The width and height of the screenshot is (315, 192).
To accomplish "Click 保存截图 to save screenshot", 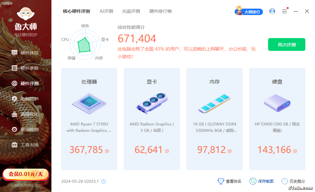I will pos(262,181).
